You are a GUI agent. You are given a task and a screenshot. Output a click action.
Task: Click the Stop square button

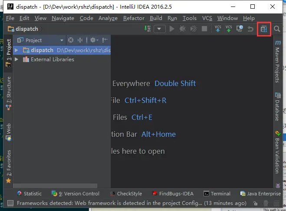[x=204, y=29]
